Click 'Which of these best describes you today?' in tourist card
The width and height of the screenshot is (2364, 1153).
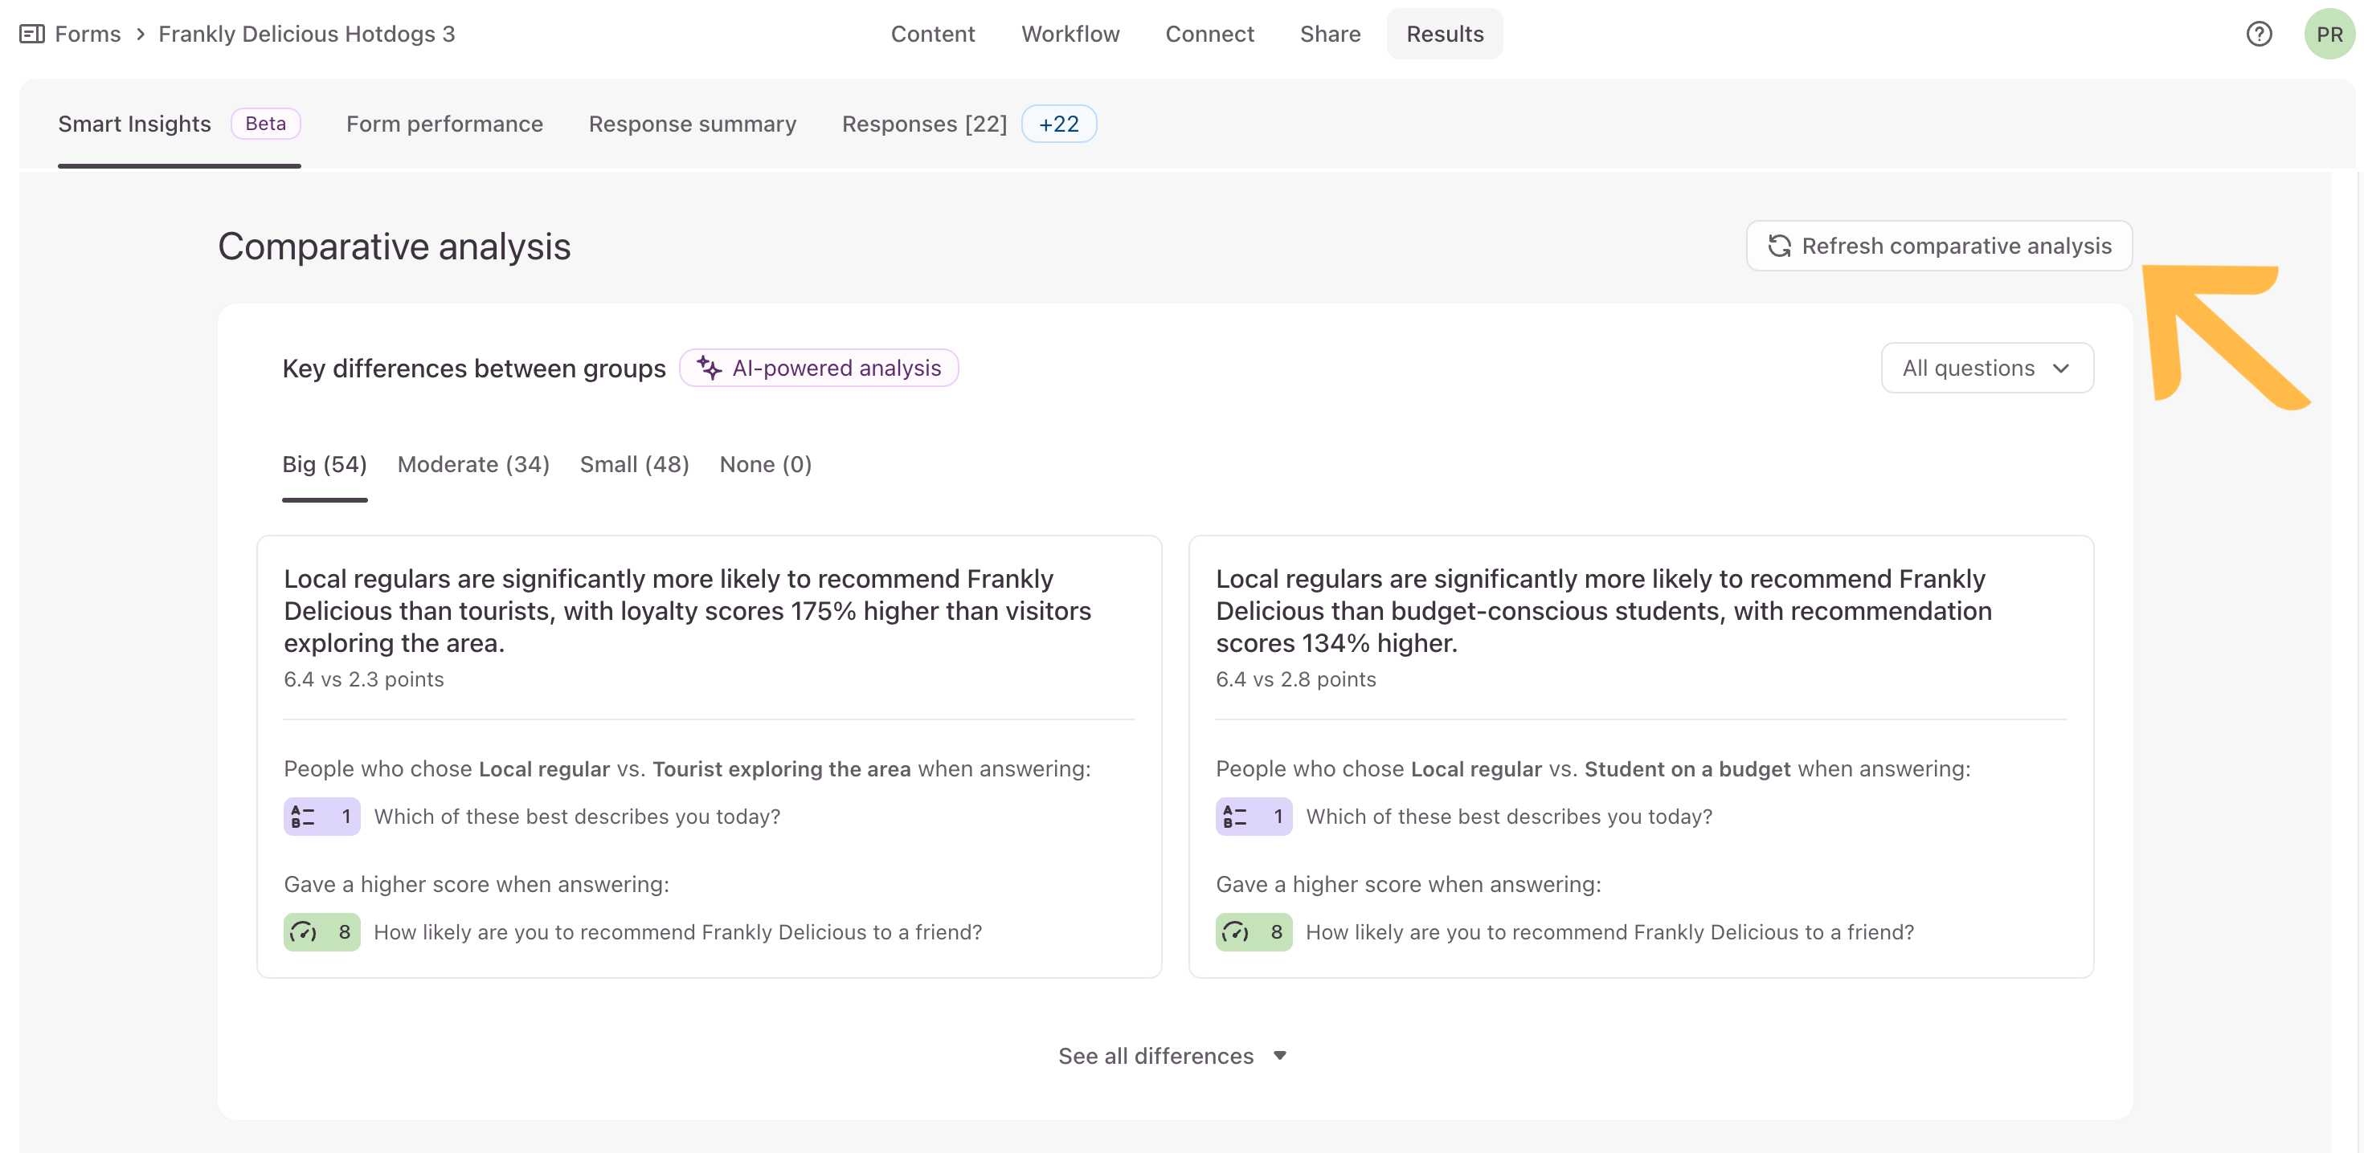[x=577, y=817]
